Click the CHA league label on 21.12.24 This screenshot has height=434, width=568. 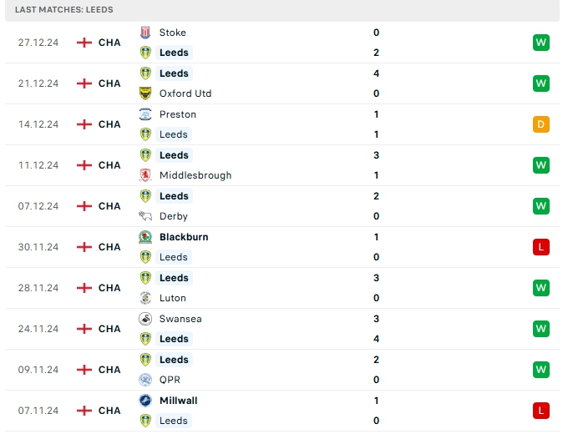pos(109,83)
